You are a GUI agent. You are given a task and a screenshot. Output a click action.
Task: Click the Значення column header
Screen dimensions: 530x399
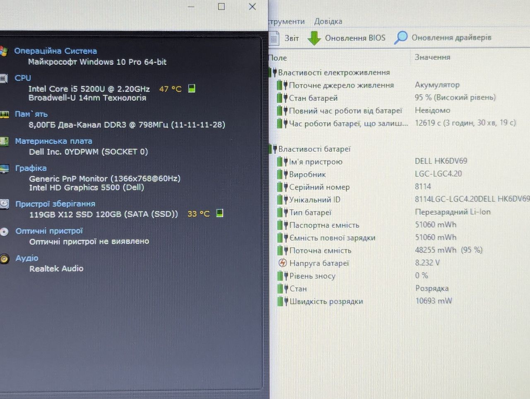pyautogui.click(x=432, y=57)
